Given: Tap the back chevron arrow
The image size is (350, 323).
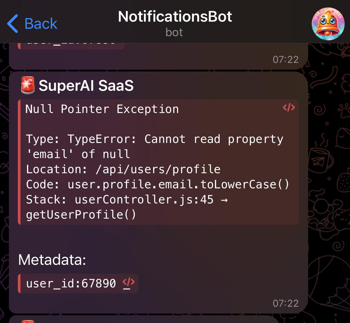Looking at the screenshot, I should coord(12,23).
